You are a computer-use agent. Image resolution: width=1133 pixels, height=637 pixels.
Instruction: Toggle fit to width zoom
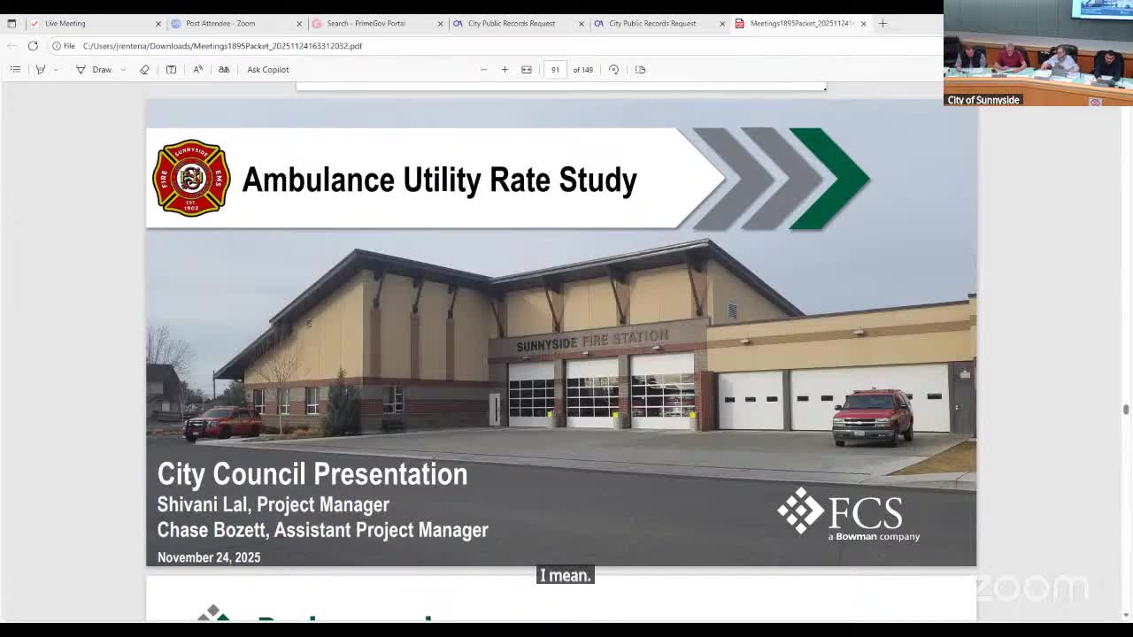pyautogui.click(x=526, y=69)
